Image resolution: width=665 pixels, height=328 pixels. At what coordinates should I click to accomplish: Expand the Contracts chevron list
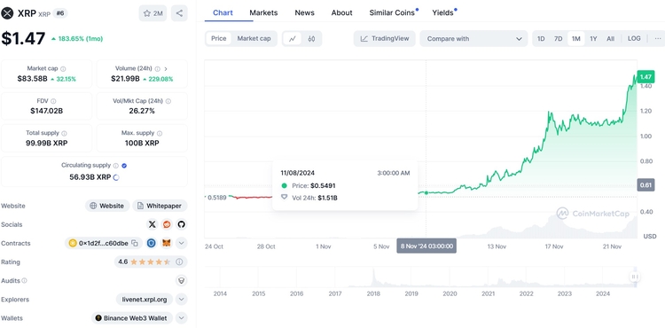pos(182,243)
